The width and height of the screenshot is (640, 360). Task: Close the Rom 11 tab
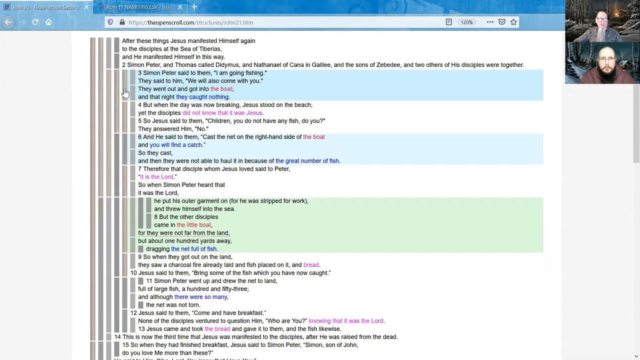[180, 7]
